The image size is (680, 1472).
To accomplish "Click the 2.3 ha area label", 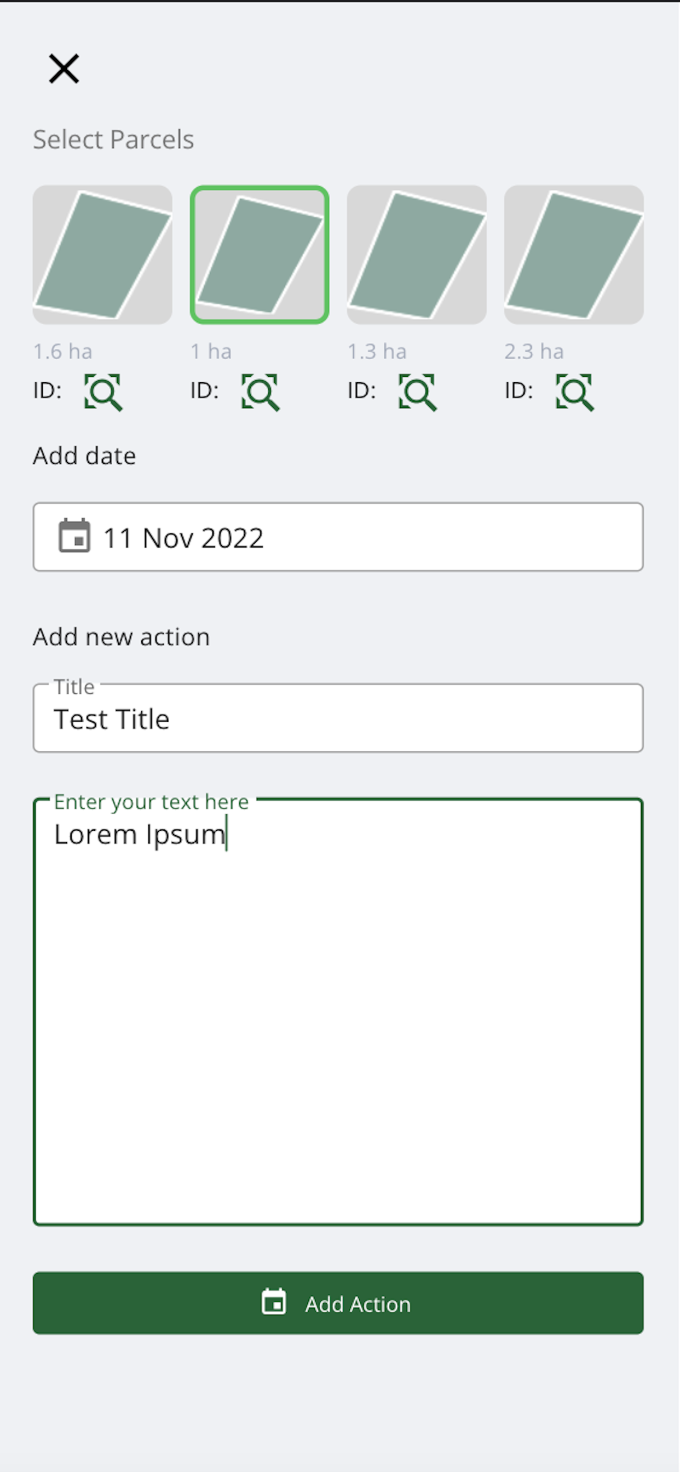I will pyautogui.click(x=534, y=352).
